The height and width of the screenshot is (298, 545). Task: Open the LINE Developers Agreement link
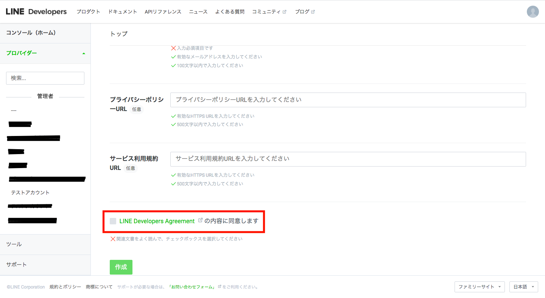point(157,221)
